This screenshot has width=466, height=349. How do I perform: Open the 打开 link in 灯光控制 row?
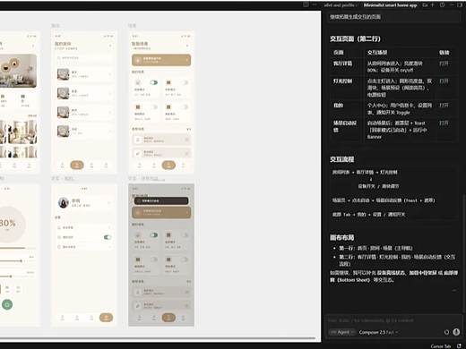444,81
